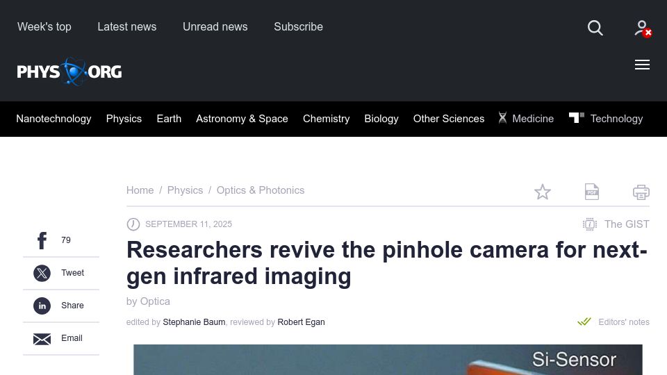The image size is (667, 375).
Task: Print article using the printer icon
Action: coord(641,192)
